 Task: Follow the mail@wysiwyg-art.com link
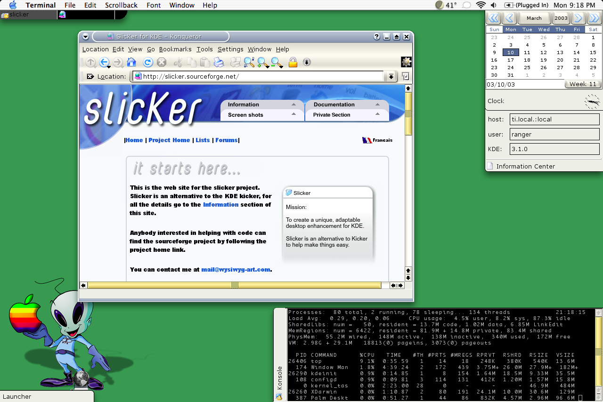[236, 270]
